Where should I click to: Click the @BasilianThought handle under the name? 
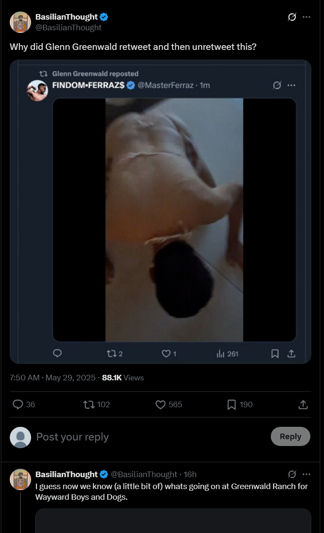coord(69,27)
